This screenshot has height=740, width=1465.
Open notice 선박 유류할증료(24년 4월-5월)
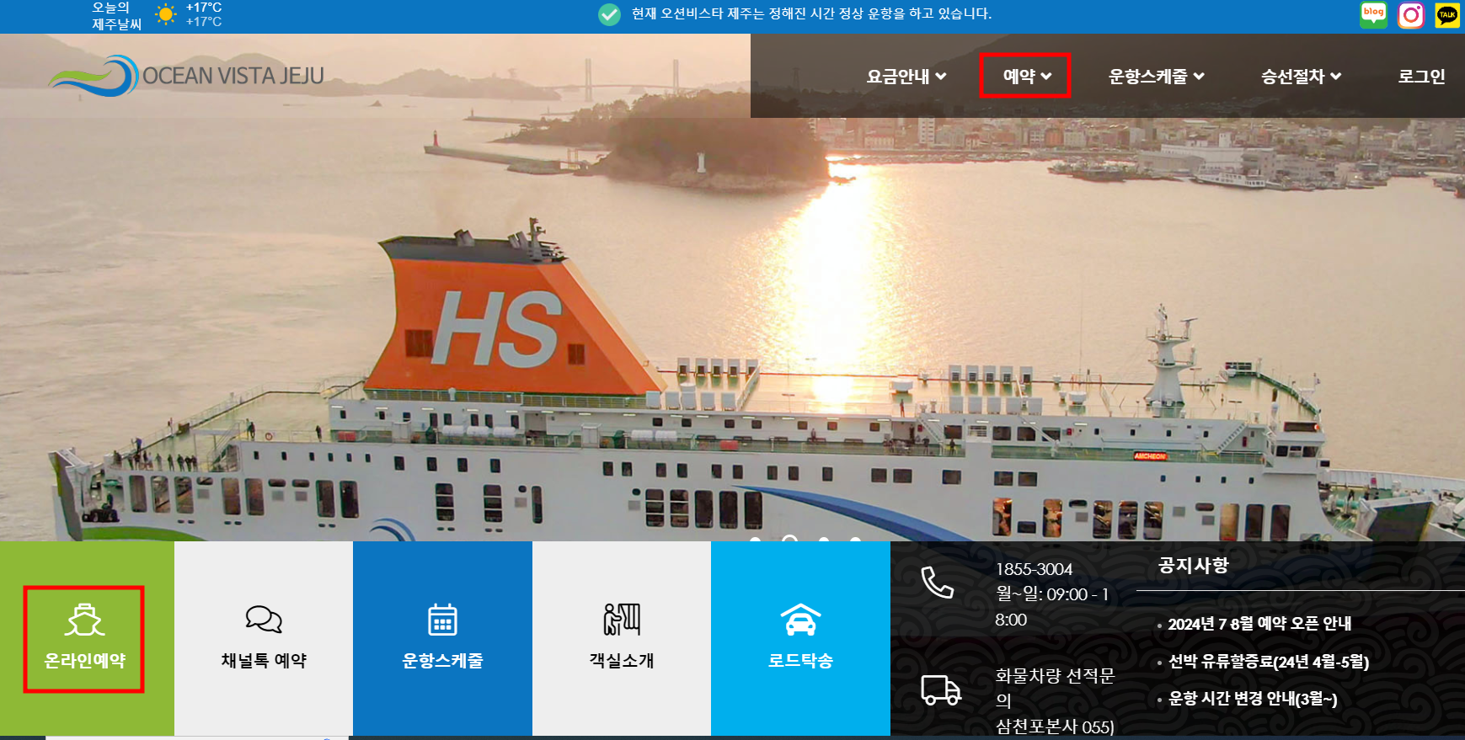click(1268, 662)
